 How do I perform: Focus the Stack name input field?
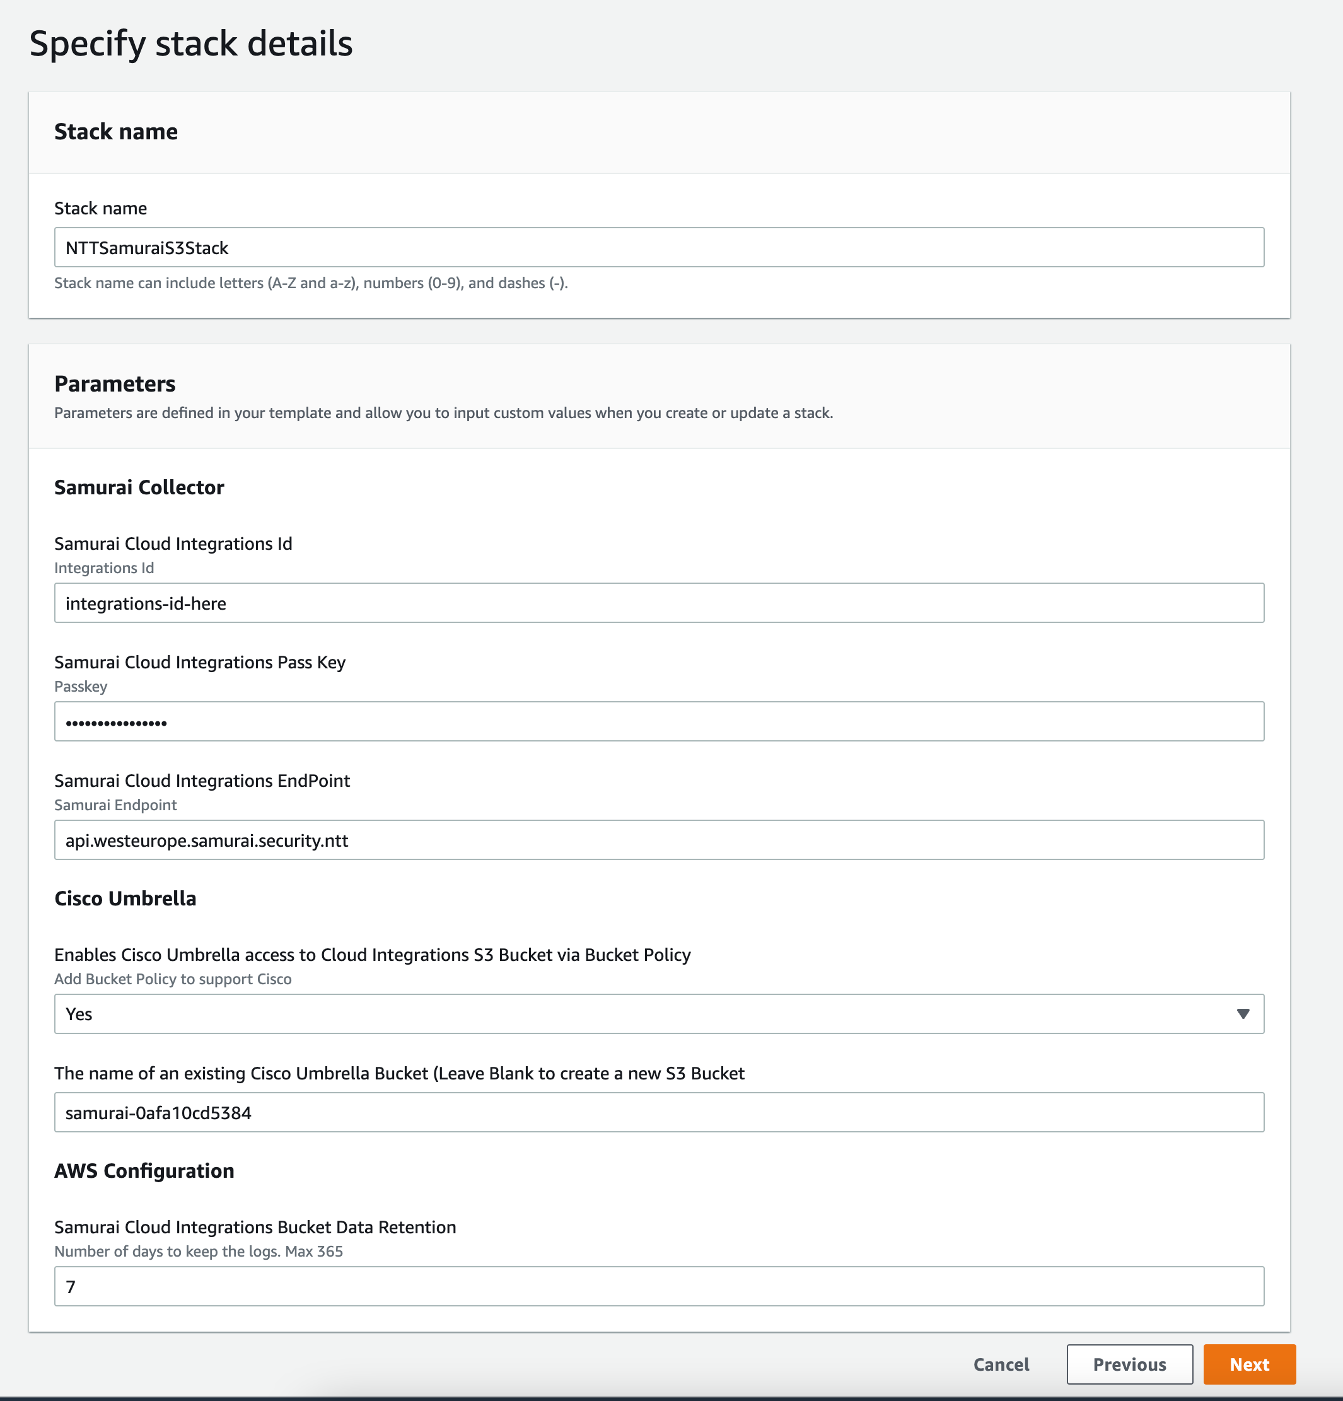point(659,247)
